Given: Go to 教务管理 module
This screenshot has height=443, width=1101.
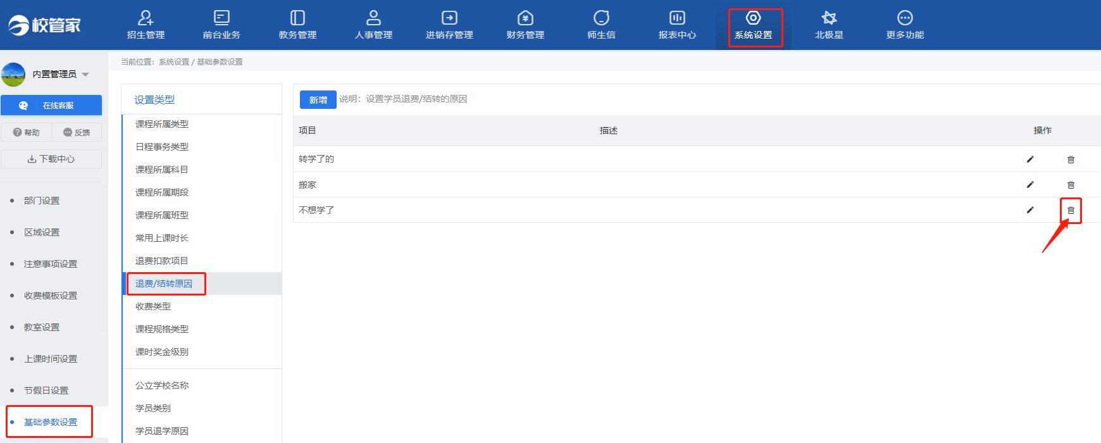Looking at the screenshot, I should click(x=297, y=25).
